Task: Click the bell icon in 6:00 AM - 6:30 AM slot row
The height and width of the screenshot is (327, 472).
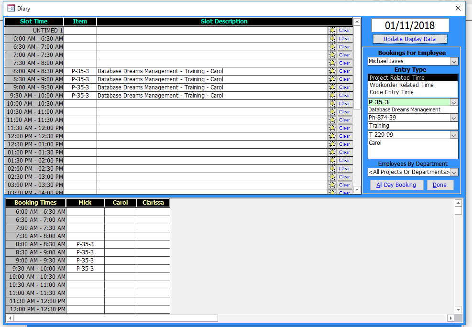Action: [x=332, y=39]
